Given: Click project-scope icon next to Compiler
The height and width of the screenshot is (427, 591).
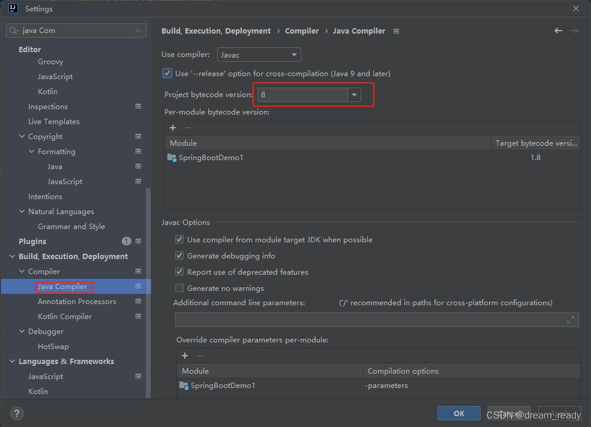Looking at the screenshot, I should click(139, 271).
